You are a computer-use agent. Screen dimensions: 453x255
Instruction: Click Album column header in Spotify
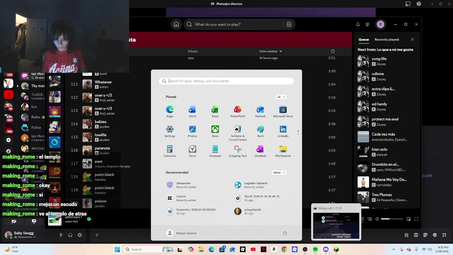tap(193, 51)
